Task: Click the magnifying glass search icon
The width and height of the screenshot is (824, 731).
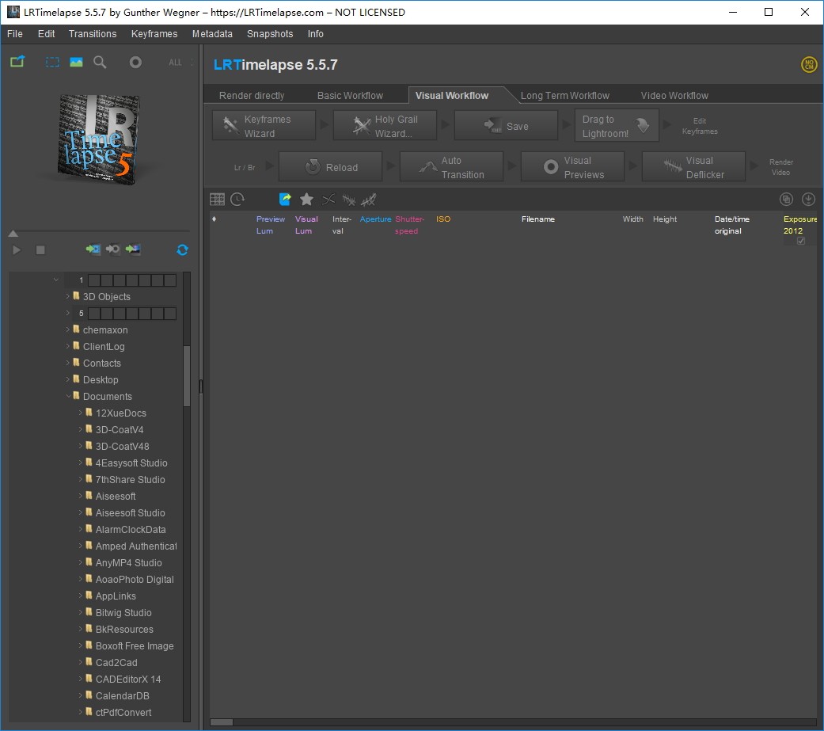Action: click(100, 62)
